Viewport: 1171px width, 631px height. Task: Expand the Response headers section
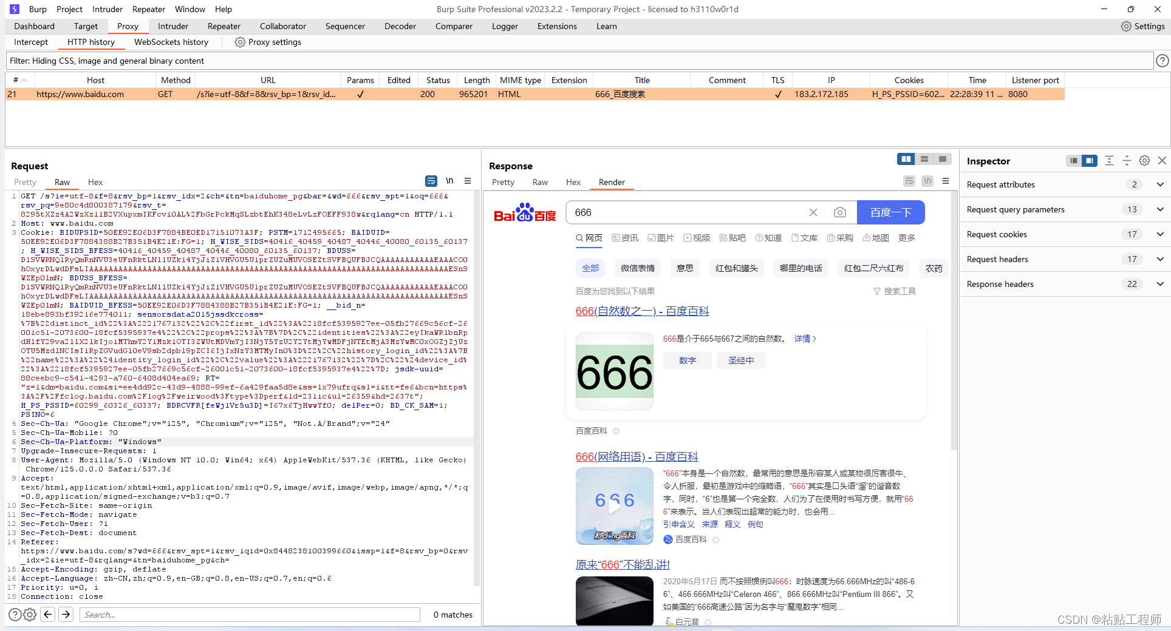[1063, 284]
